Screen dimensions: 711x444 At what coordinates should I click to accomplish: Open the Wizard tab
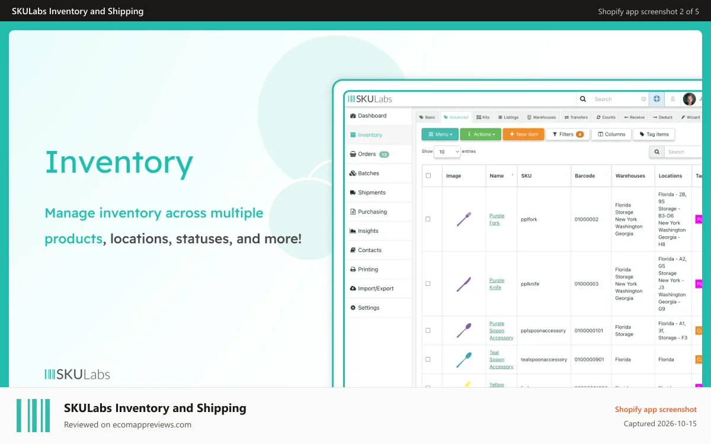coord(690,117)
